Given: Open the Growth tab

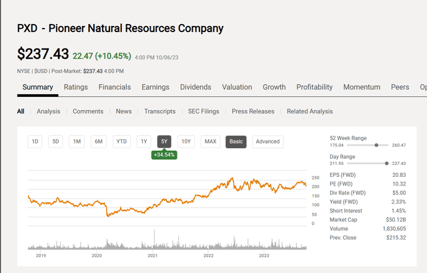Looking at the screenshot, I should point(274,87).
